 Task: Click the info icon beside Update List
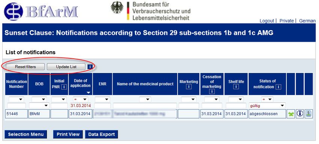pos(90,67)
